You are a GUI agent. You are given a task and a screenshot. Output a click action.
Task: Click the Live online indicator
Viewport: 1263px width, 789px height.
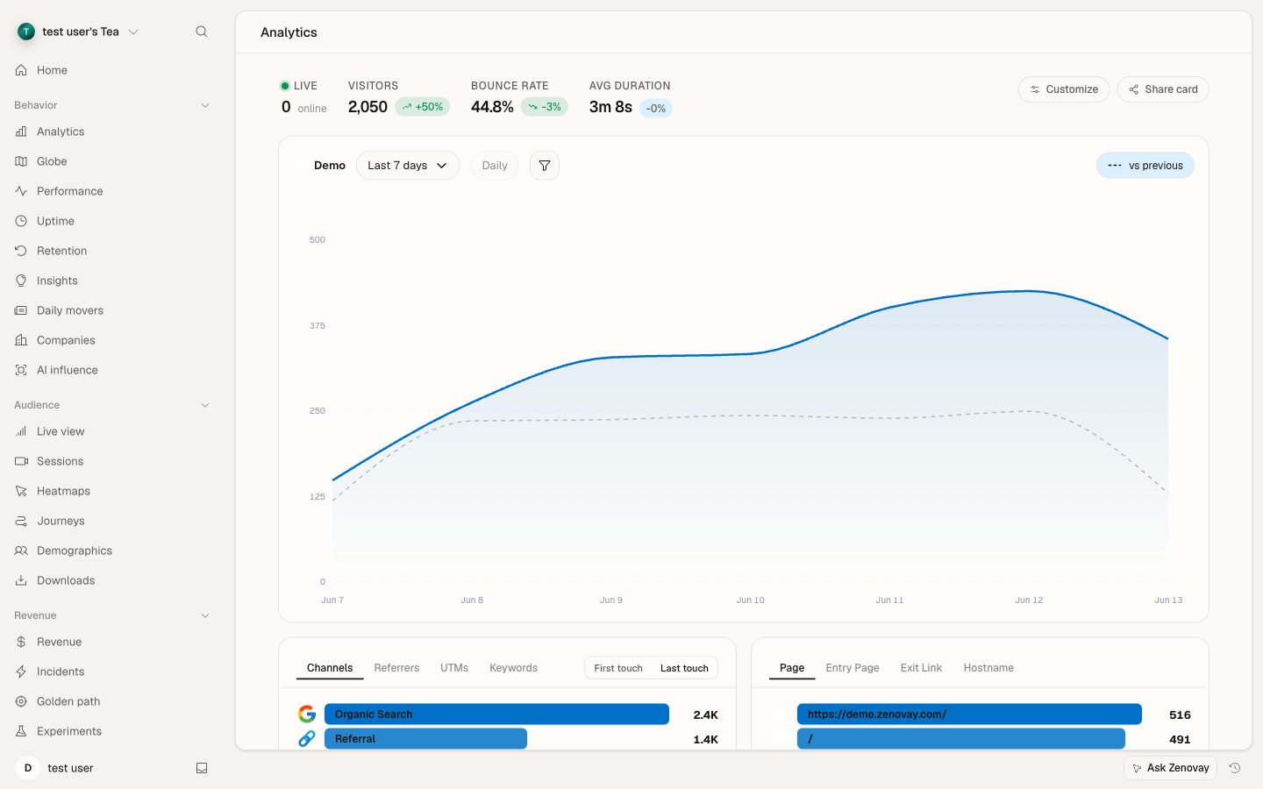tap(303, 97)
